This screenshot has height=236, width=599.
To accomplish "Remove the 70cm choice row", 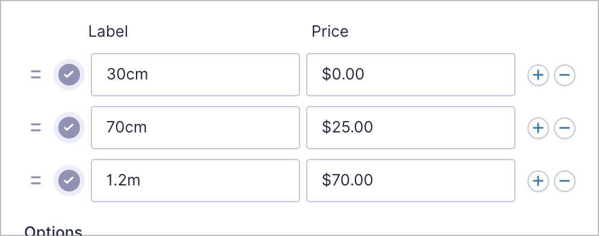I will (x=564, y=128).
